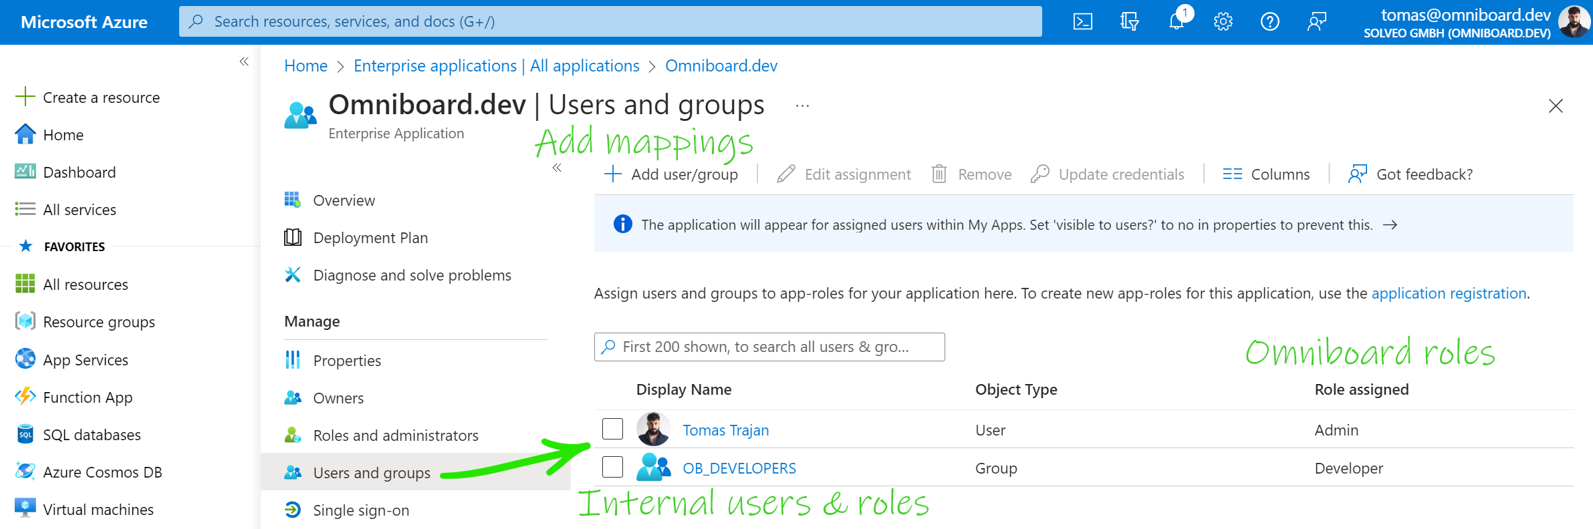
Task: Open the feedback icon in top bar
Action: pyautogui.click(x=1316, y=22)
